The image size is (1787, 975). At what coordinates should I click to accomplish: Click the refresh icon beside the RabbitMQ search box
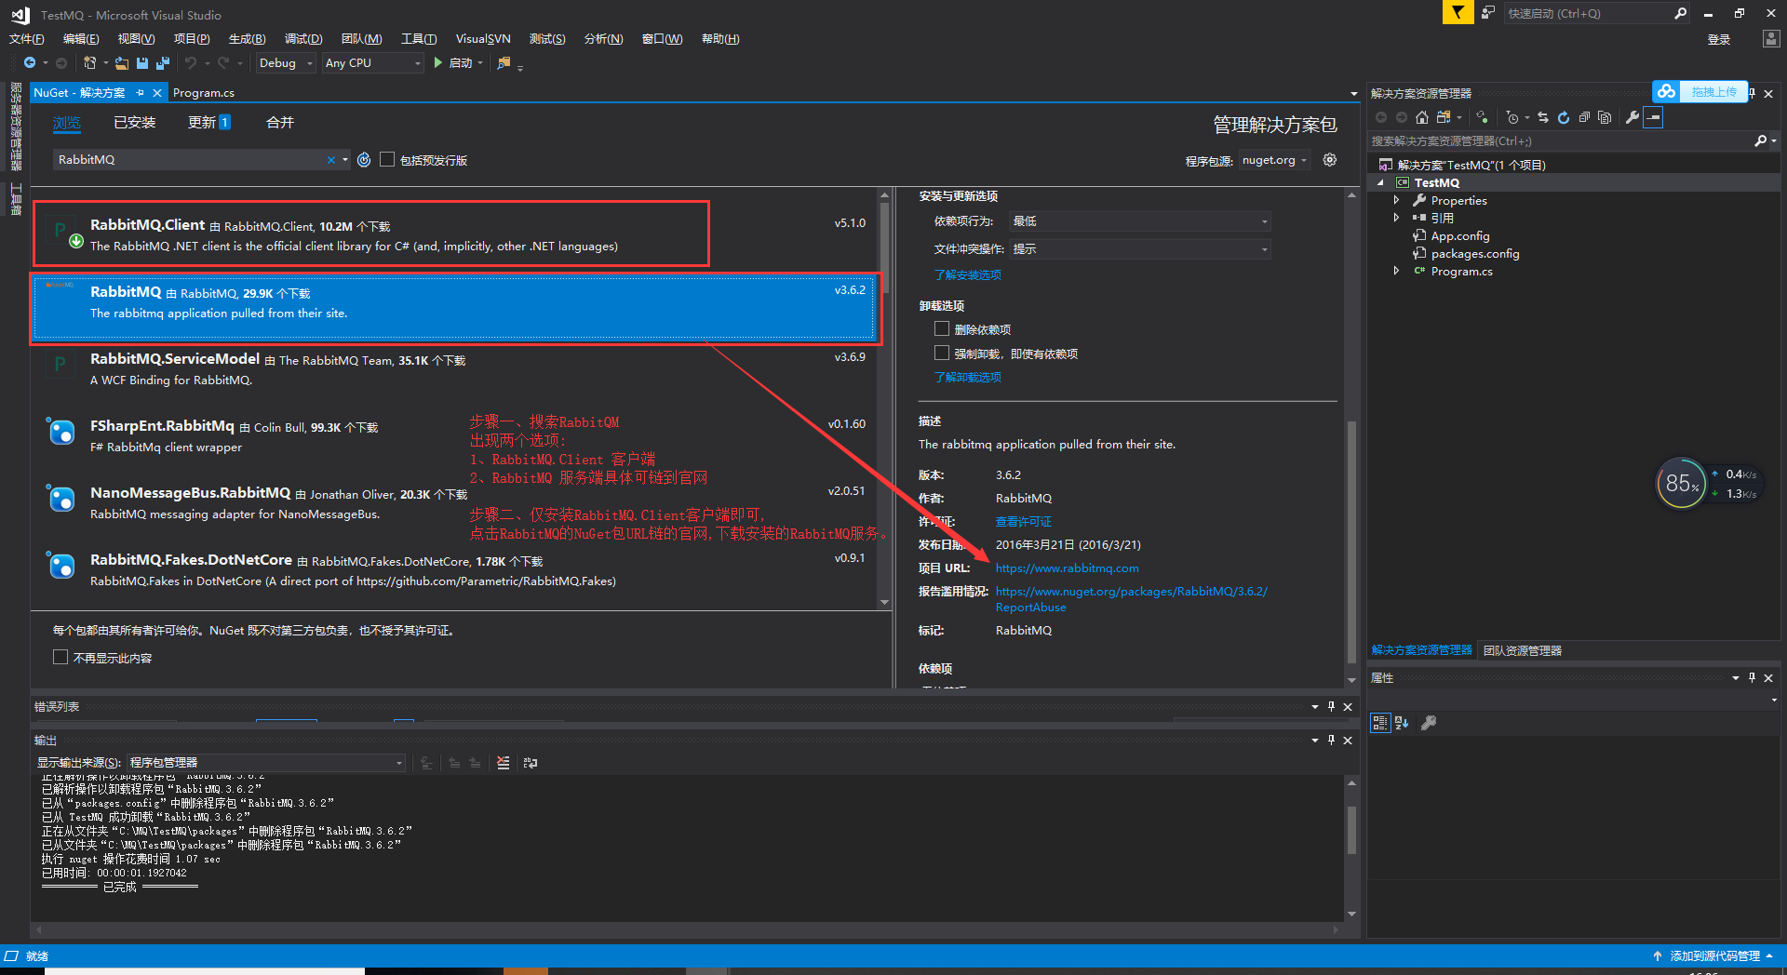364,160
